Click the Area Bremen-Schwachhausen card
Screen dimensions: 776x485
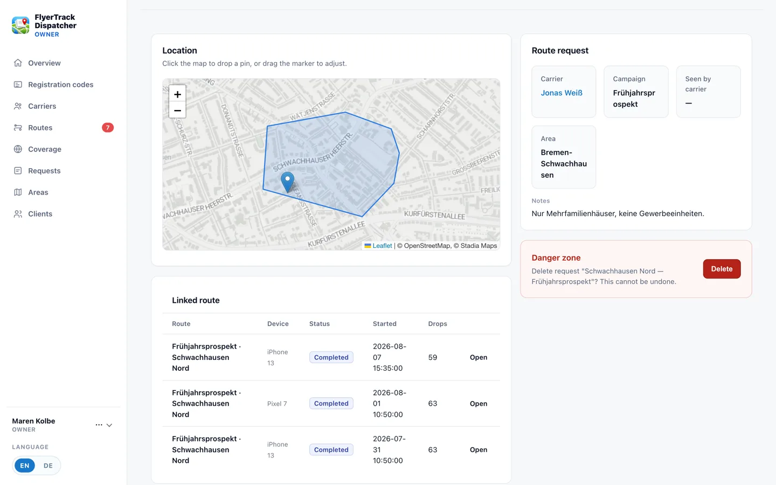pos(564,157)
